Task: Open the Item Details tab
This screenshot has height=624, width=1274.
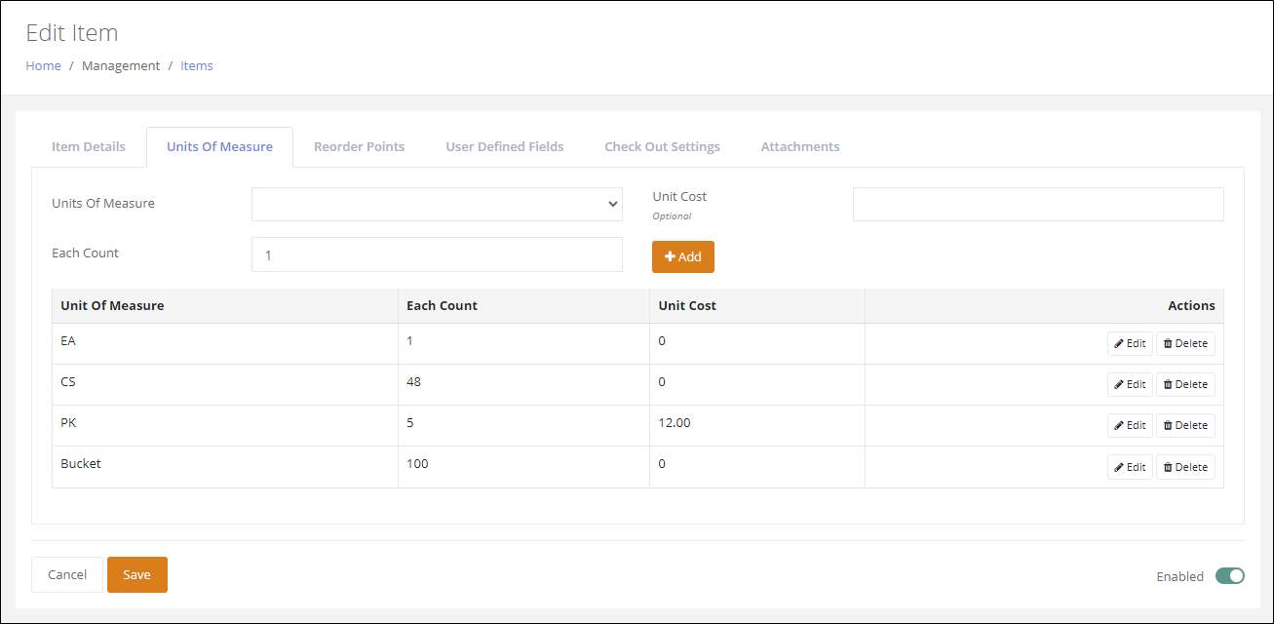Action: [x=89, y=146]
